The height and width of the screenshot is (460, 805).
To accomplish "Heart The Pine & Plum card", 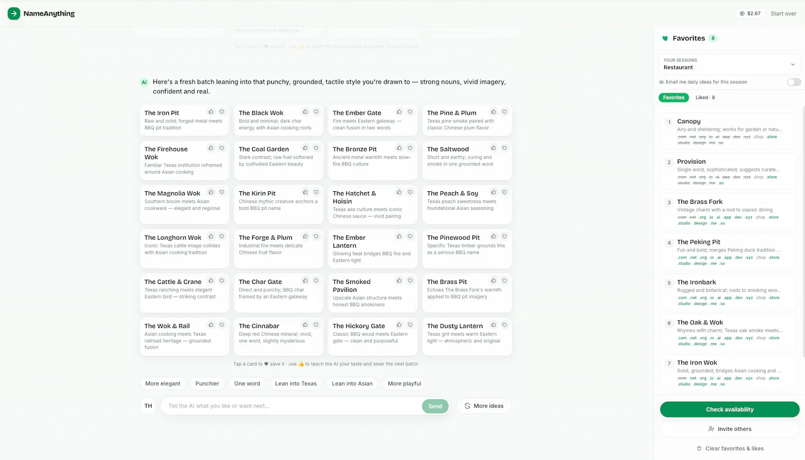I will [x=505, y=112].
